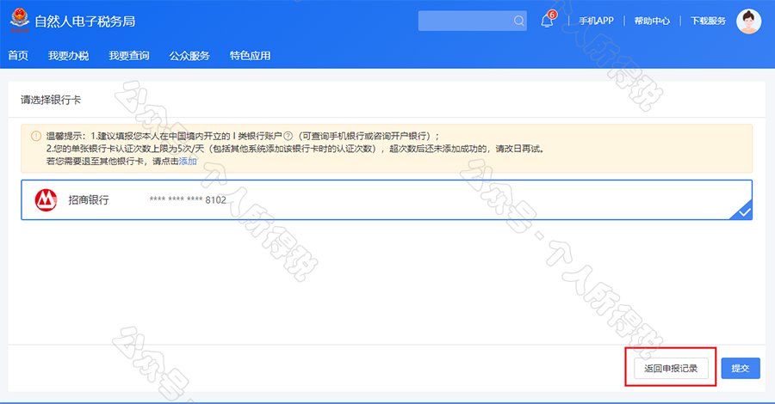The height and width of the screenshot is (404, 775).
Task: Select the 公众服务 menu item
Action: pos(189,56)
